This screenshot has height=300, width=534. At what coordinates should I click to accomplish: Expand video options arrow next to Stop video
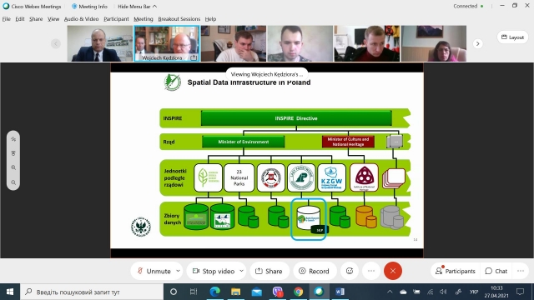pos(241,271)
